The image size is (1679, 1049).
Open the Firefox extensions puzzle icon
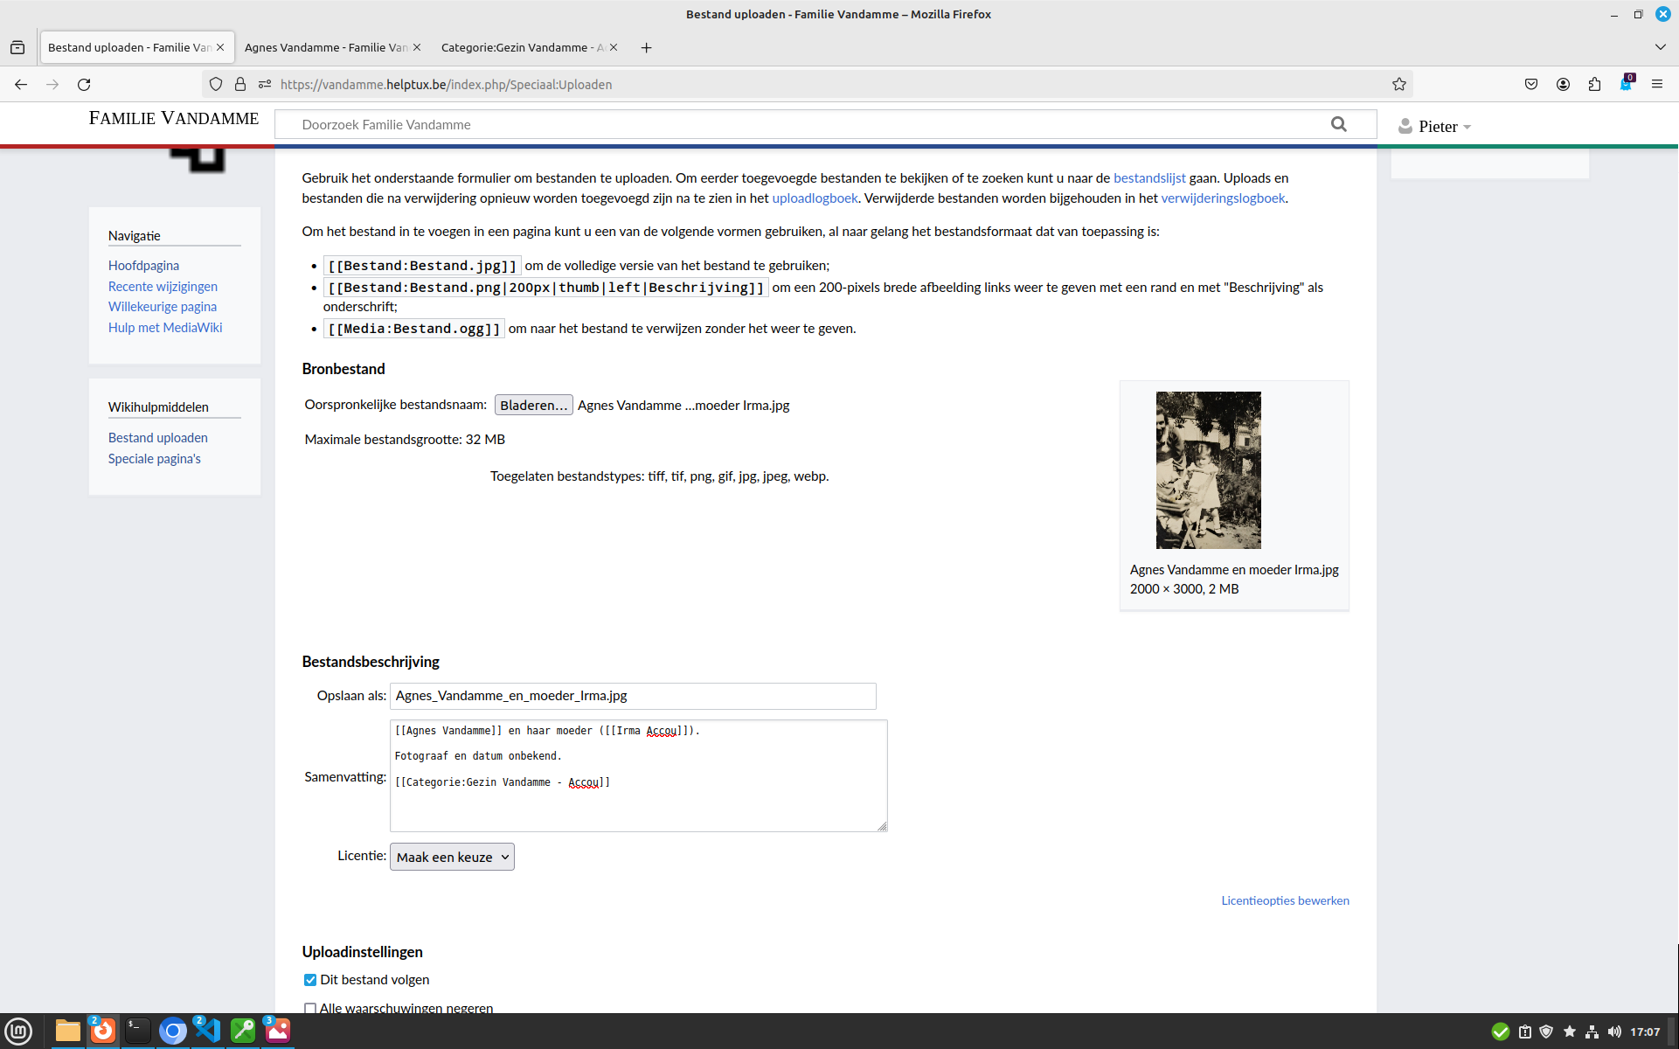pyautogui.click(x=1594, y=84)
